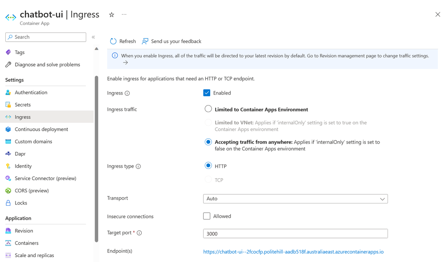The image size is (444, 262).
Task: Check the Insecure connections Allowed checkbox
Action: pos(207,216)
